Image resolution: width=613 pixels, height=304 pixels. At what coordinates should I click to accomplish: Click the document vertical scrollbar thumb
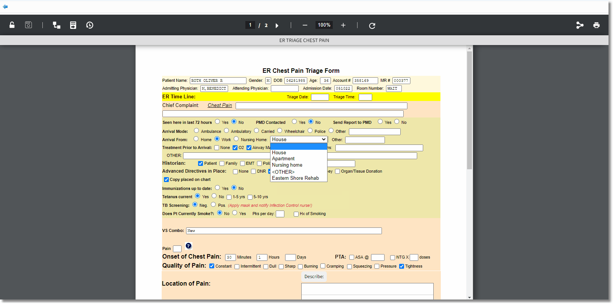469,110
